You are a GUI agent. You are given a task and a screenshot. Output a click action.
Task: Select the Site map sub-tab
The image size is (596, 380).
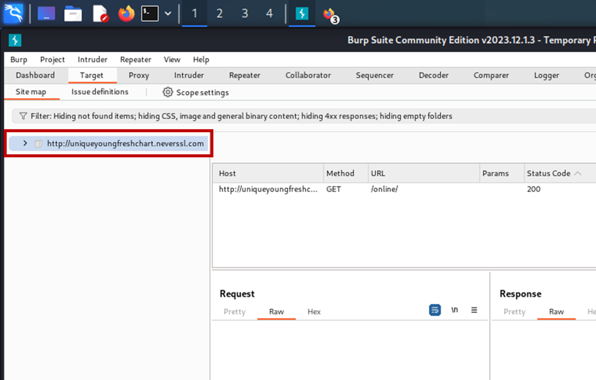click(x=31, y=92)
